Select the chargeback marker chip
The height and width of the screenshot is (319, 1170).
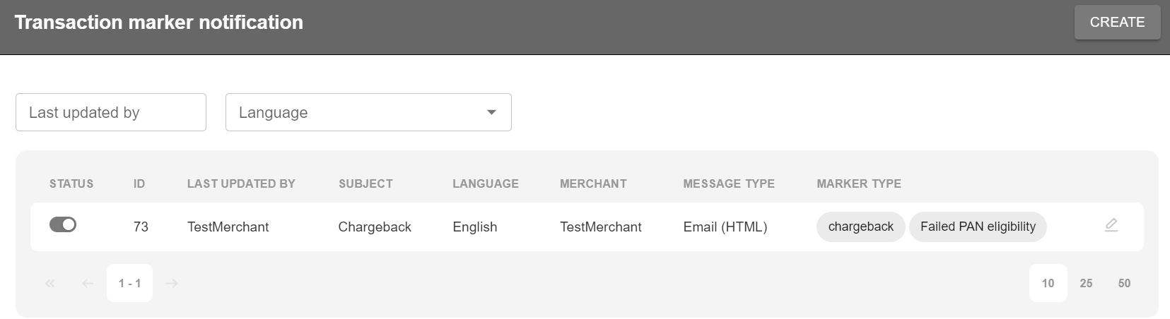pyautogui.click(x=860, y=227)
